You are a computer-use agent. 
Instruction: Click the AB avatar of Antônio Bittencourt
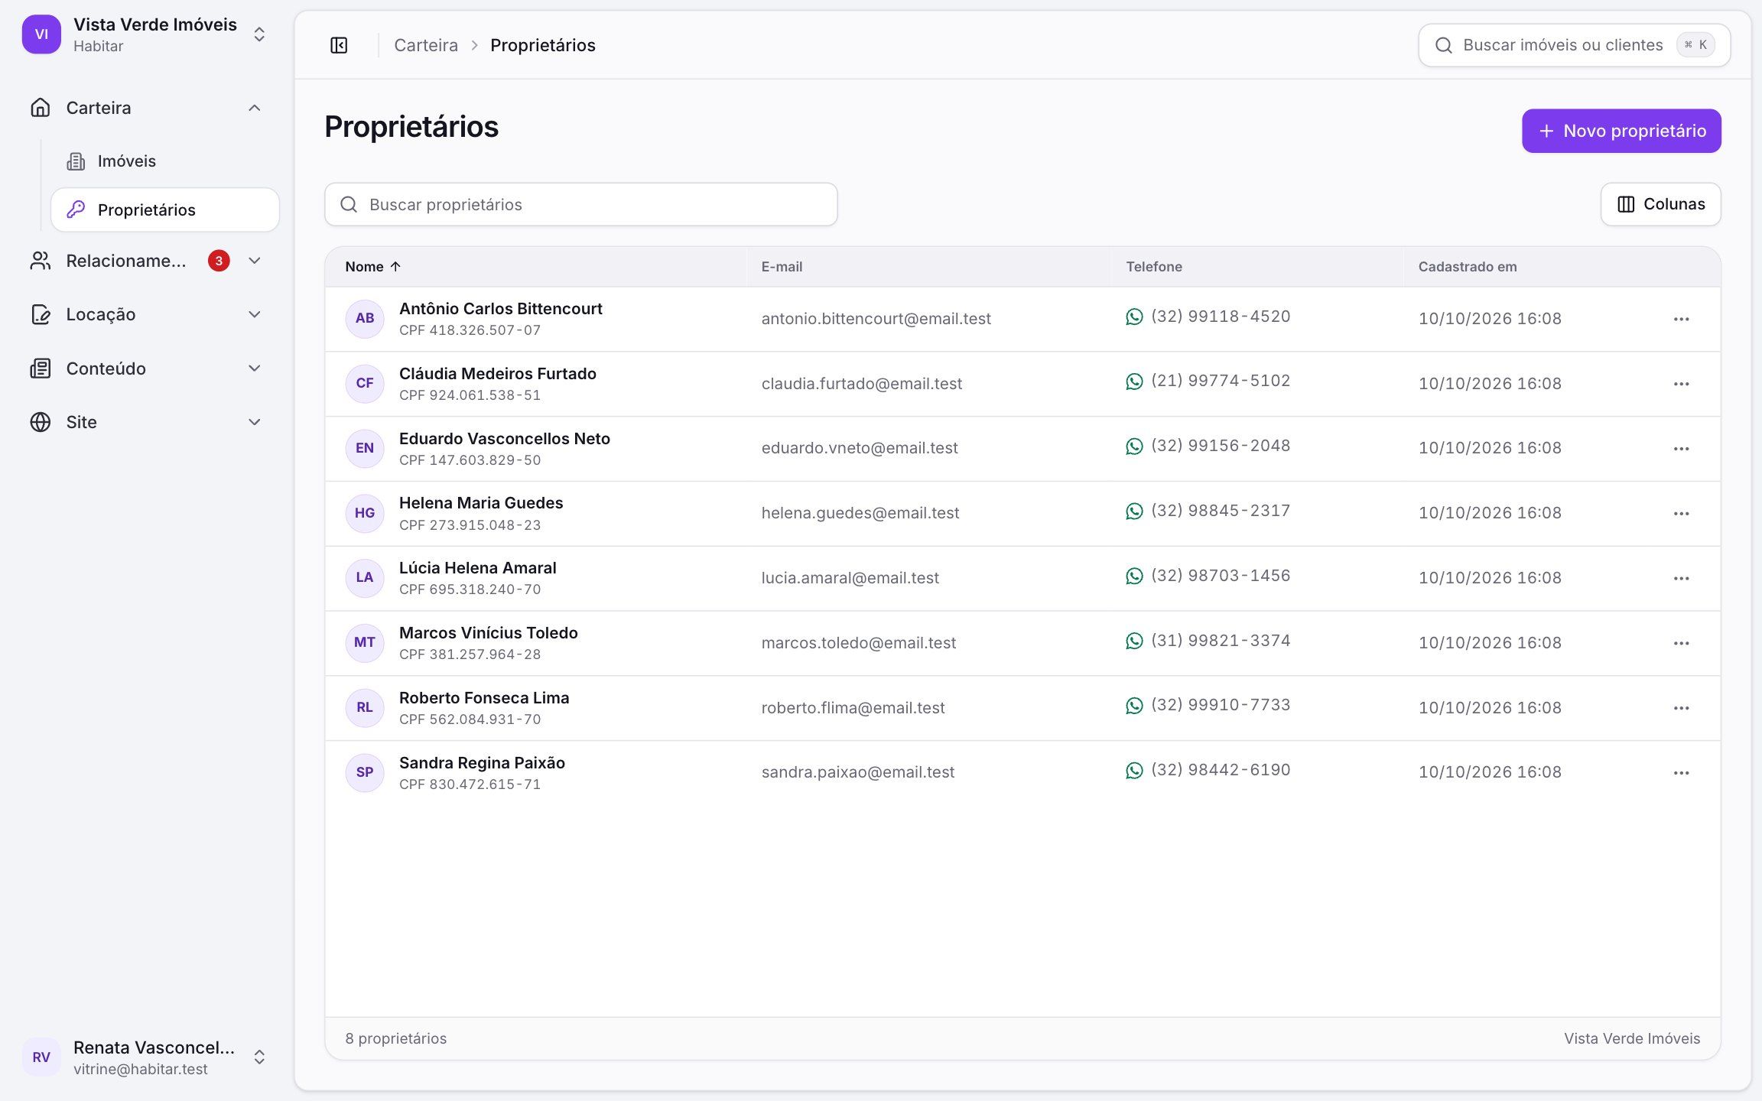tap(365, 319)
